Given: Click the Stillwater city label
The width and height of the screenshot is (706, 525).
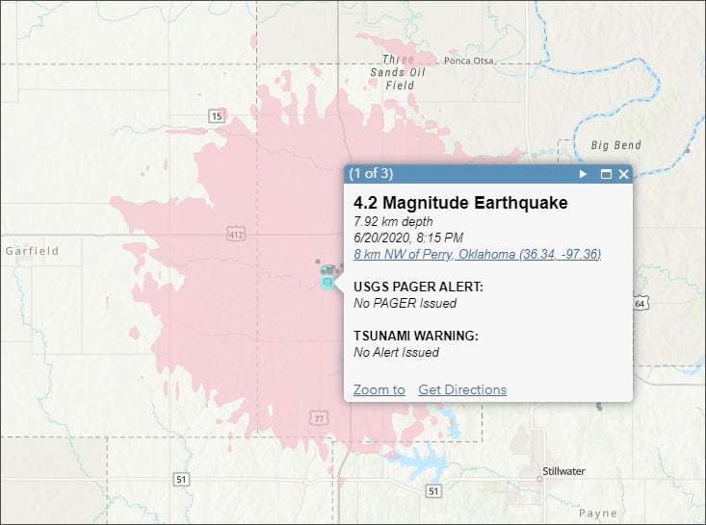Looking at the screenshot, I should [x=564, y=471].
